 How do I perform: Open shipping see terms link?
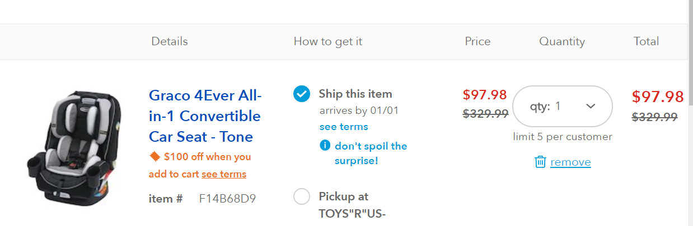tap(344, 127)
